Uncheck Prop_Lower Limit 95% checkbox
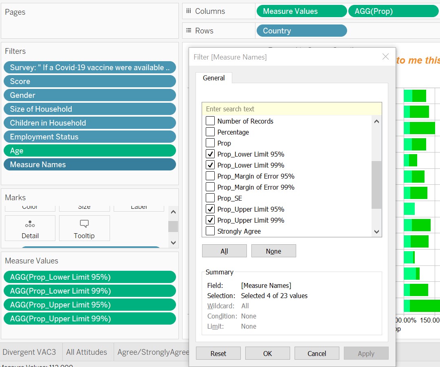Screen dimensions: 440x367 point(210,154)
